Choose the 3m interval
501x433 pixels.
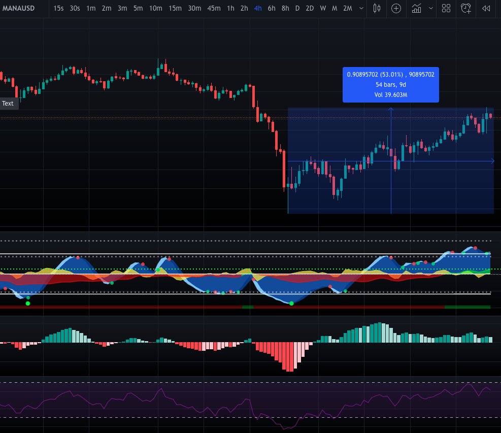(122, 8)
